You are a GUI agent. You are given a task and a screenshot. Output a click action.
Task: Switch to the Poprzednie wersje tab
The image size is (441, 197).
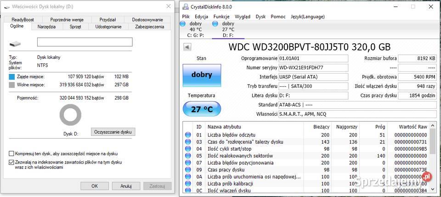click(67, 20)
